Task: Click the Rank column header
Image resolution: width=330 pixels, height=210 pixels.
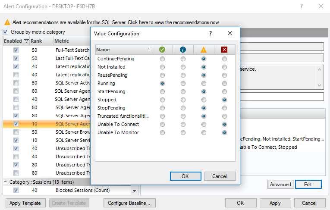Action: point(36,41)
